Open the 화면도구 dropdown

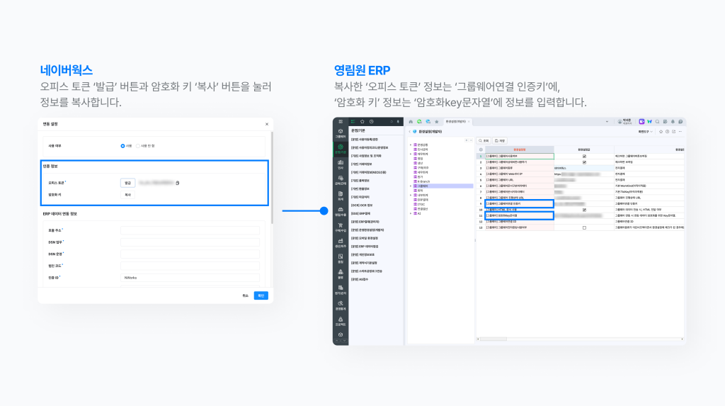646,132
